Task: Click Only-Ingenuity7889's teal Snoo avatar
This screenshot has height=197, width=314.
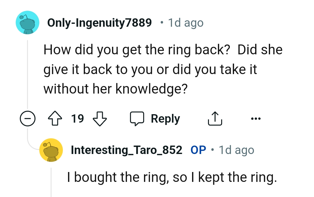Action: (x=27, y=22)
